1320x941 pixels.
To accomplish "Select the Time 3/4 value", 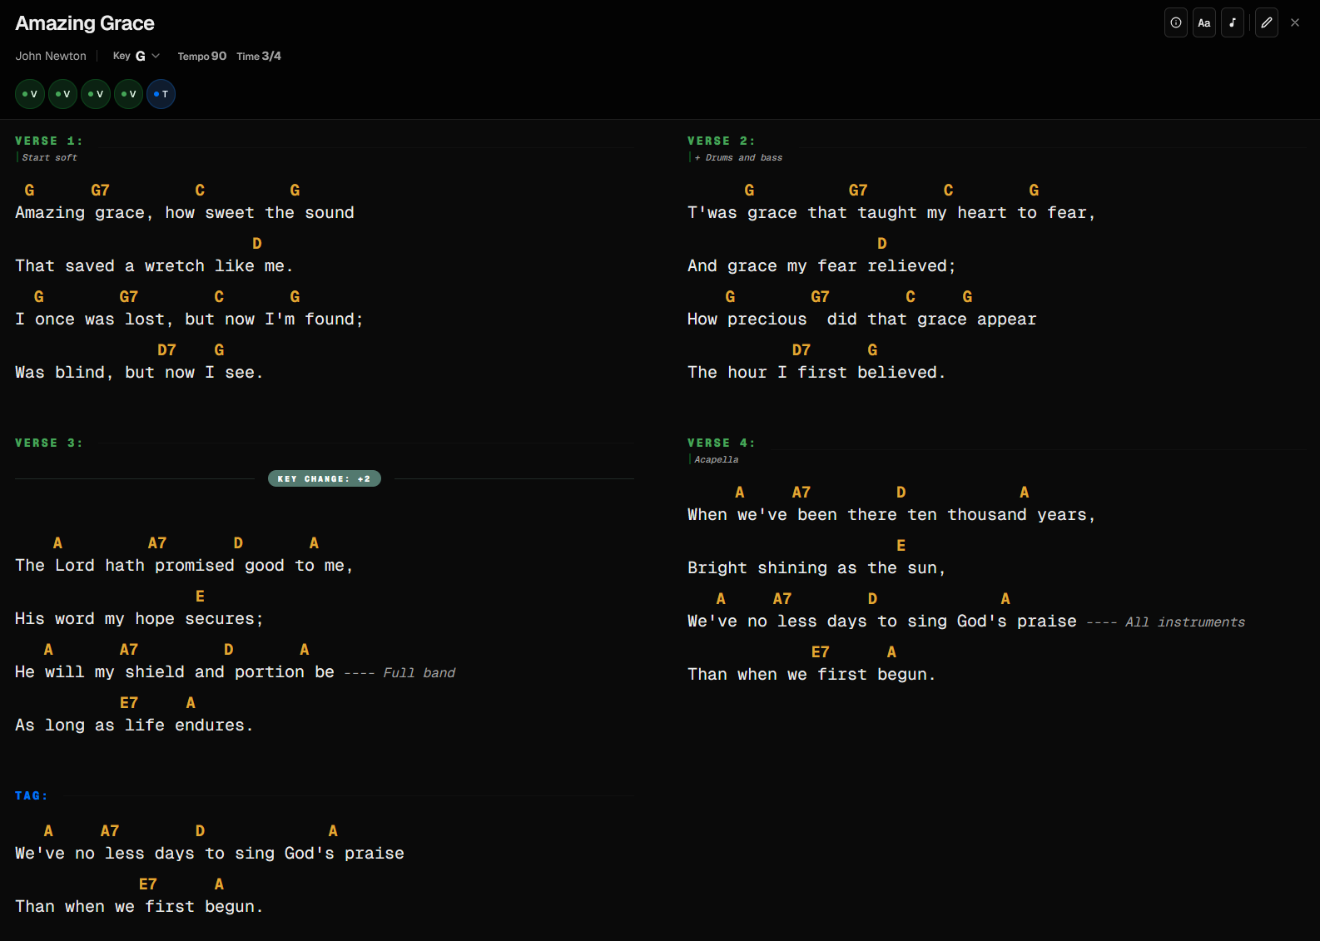I will (x=259, y=56).
